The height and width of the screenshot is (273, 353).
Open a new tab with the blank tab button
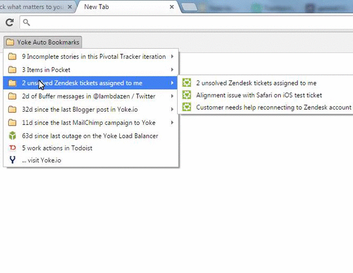190,7
